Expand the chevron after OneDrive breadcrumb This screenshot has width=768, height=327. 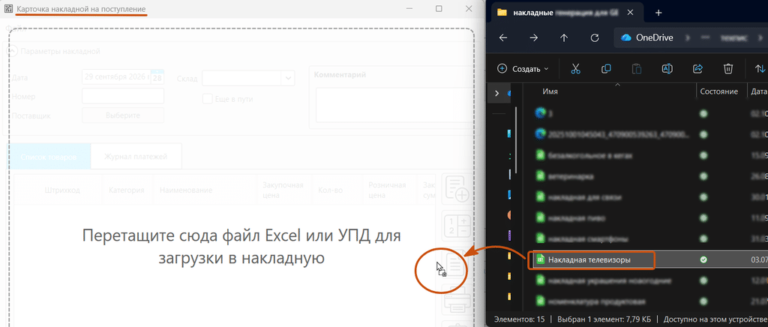[688, 37]
